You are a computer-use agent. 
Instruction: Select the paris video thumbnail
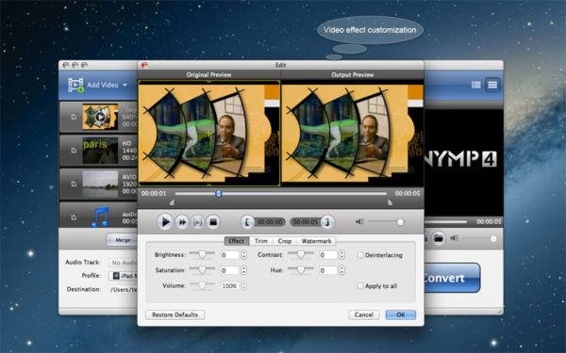pos(100,151)
